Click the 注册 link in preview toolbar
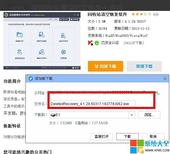Screen dimensions: 170x154 pos(55,19)
